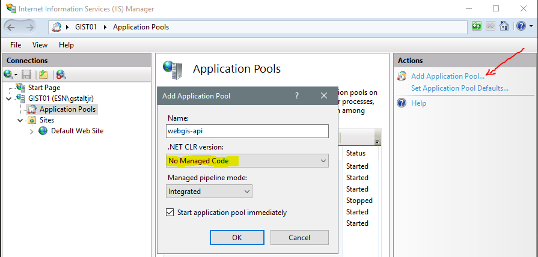
Task: Select GIST01 (ESN\gstaltjr) server node
Action: pyautogui.click(x=61, y=98)
